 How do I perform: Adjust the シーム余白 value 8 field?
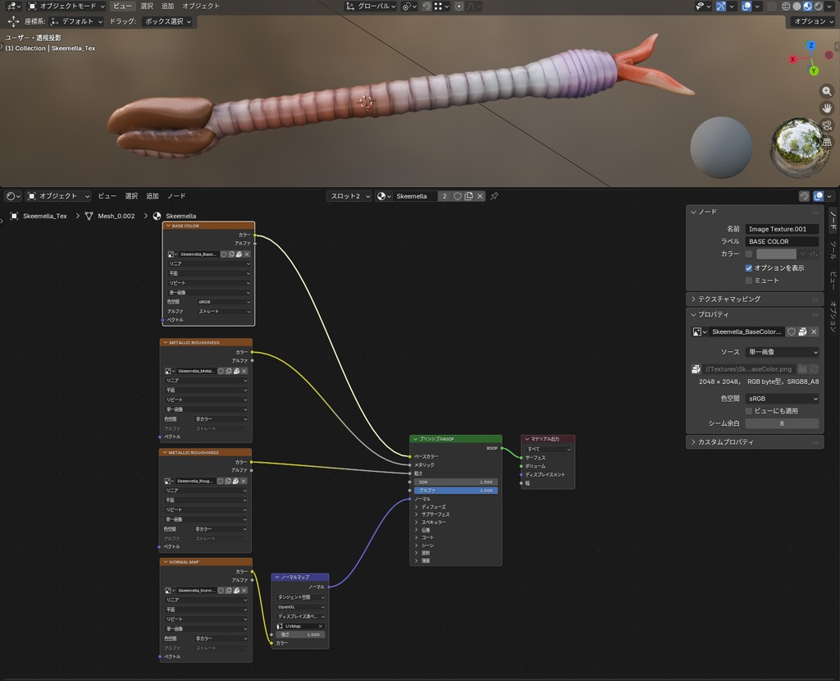pyautogui.click(x=782, y=423)
